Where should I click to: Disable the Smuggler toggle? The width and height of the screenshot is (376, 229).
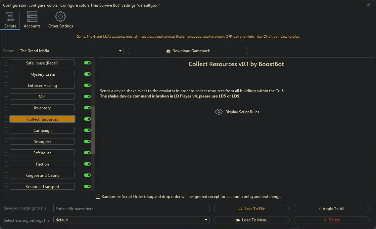87,141
